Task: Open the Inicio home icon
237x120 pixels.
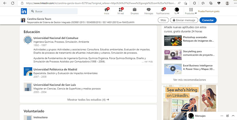Action: 106,10
